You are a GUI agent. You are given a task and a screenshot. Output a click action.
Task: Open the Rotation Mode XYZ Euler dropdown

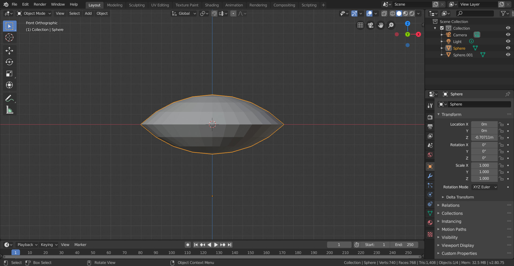tap(484, 187)
